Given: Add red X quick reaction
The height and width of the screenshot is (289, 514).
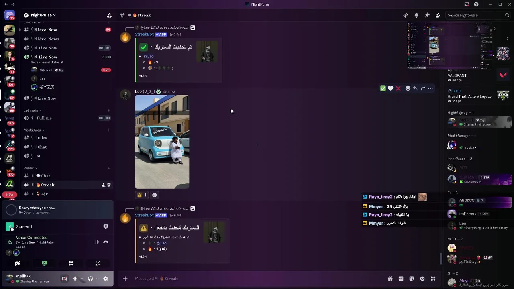Looking at the screenshot, I should [x=398, y=88].
